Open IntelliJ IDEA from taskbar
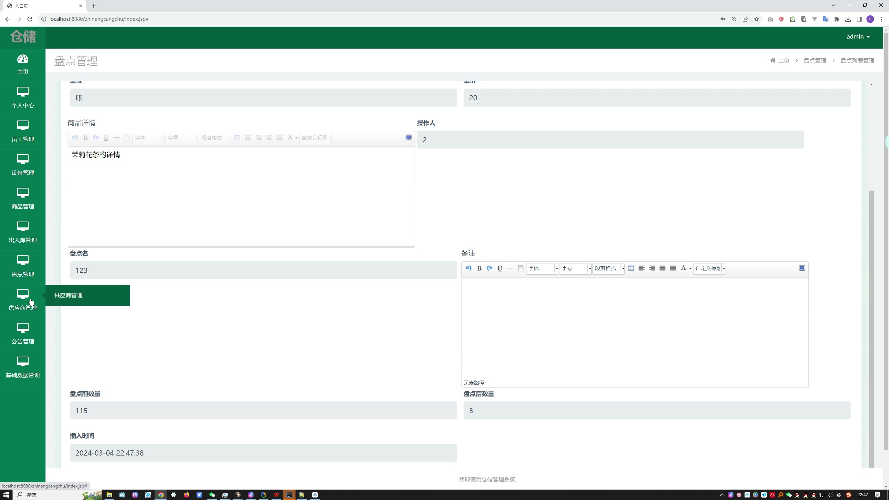This screenshot has height=500, width=889. tap(289, 495)
